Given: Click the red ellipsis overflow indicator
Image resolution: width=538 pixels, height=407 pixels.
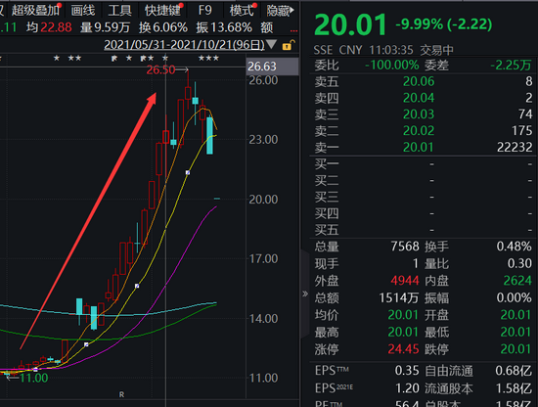Looking at the screenshot, I should pos(293,31).
